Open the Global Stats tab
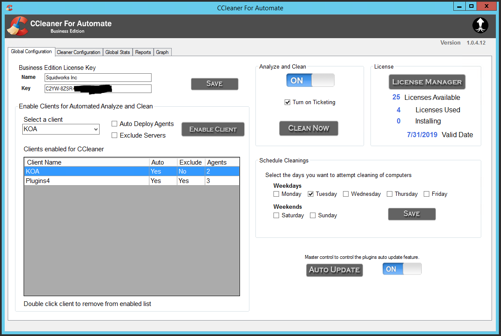Image resolution: width=501 pixels, height=336 pixels. 118,52
